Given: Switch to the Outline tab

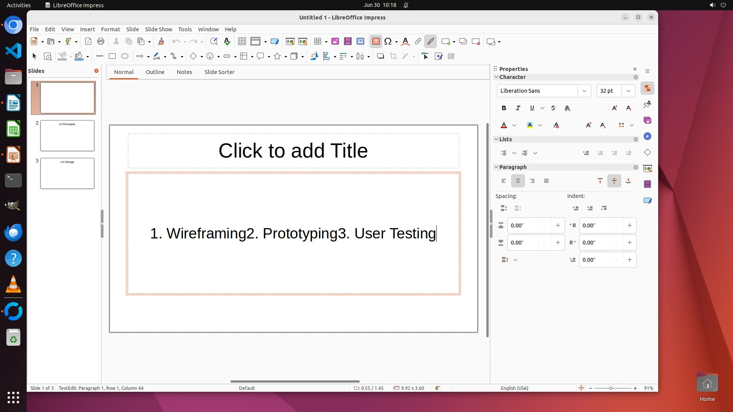Looking at the screenshot, I should point(155,72).
